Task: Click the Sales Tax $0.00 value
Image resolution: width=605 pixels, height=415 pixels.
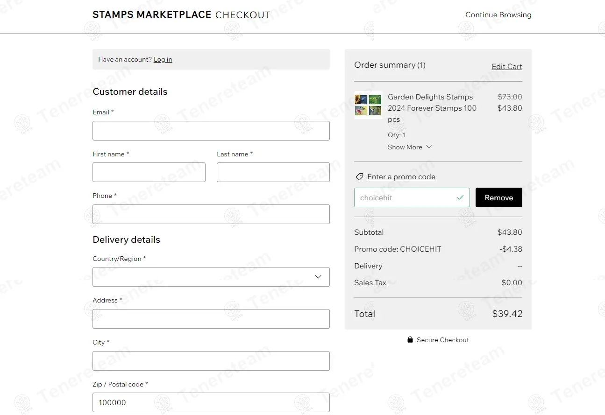Action: (512, 282)
